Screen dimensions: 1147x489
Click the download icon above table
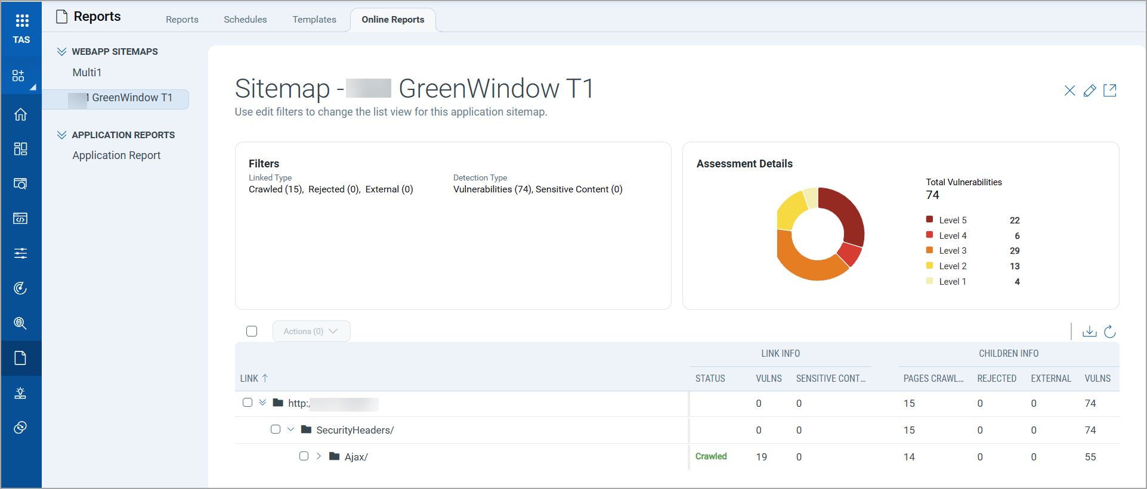point(1089,332)
